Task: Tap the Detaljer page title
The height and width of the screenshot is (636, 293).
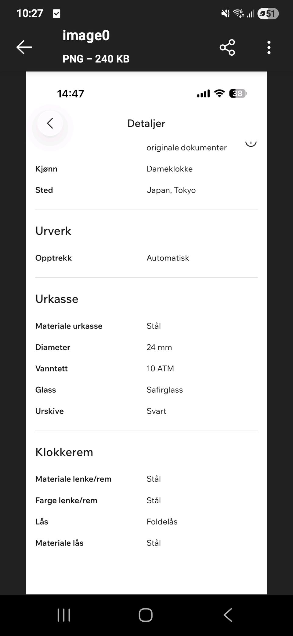Action: pyautogui.click(x=146, y=123)
